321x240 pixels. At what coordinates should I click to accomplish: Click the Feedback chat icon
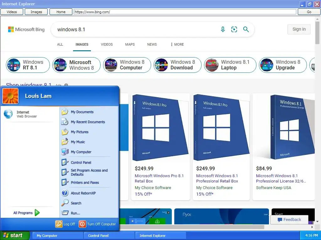coord(280,220)
